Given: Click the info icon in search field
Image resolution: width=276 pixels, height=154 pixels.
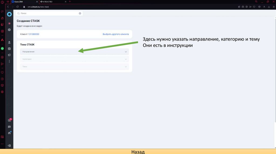Looking at the screenshot, I should [80, 13].
